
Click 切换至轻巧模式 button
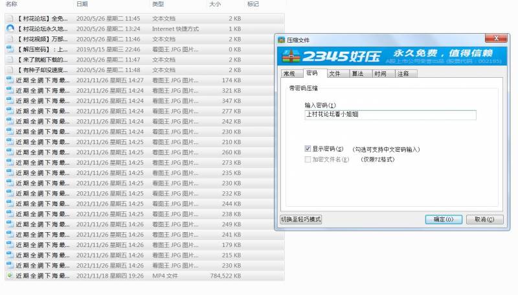pyautogui.click(x=300, y=219)
